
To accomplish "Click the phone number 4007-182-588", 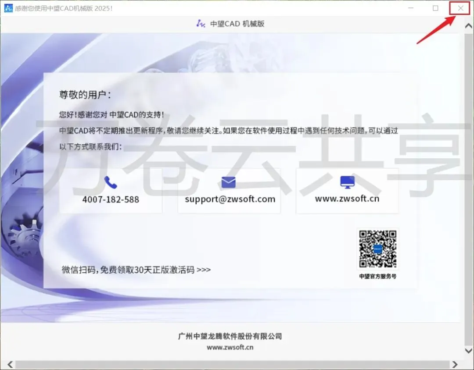I will tap(111, 199).
